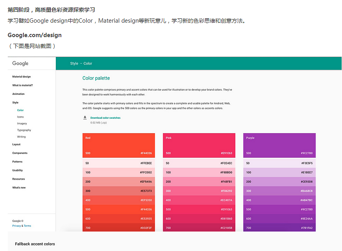Click the Google logo
This screenshot has height=251, width=342.
[x=20, y=63]
